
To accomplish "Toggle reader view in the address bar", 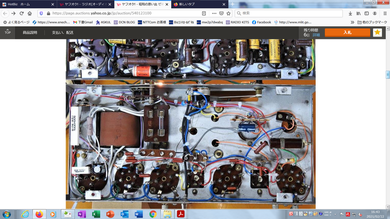I will (x=203, y=13).
